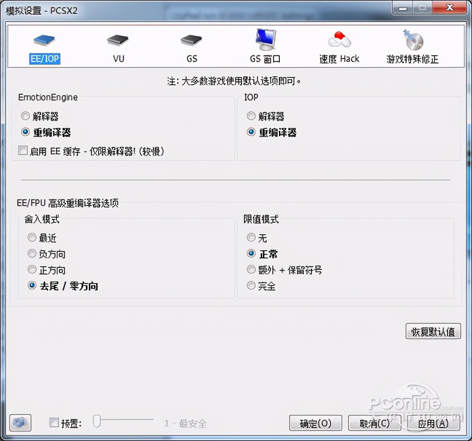Select 解释器 under IOP
Viewport: 472px width, 441px height.
pos(251,116)
